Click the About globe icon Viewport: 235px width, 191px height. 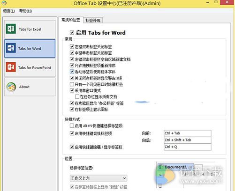coord(11,87)
